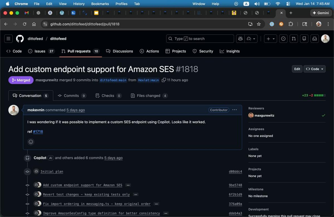Open the issues icon in the header
334x217 pixels.
(x=283, y=39)
